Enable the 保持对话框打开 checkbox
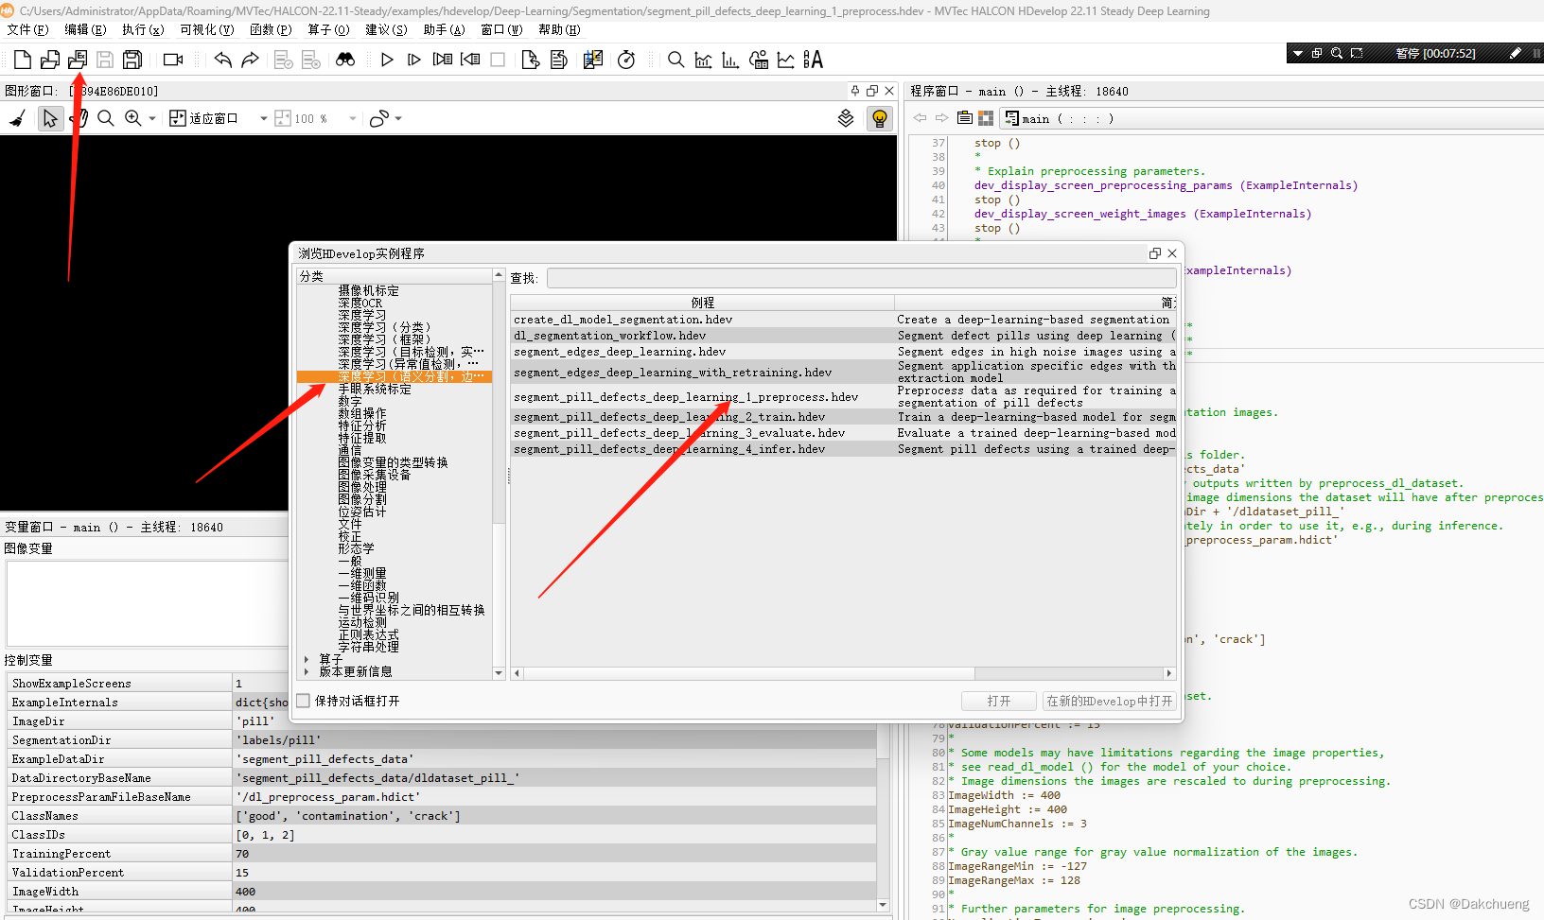 [304, 701]
